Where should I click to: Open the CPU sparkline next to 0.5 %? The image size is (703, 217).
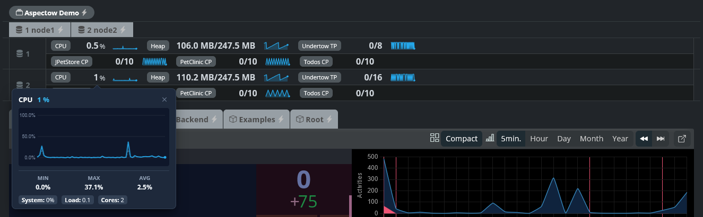click(x=125, y=47)
